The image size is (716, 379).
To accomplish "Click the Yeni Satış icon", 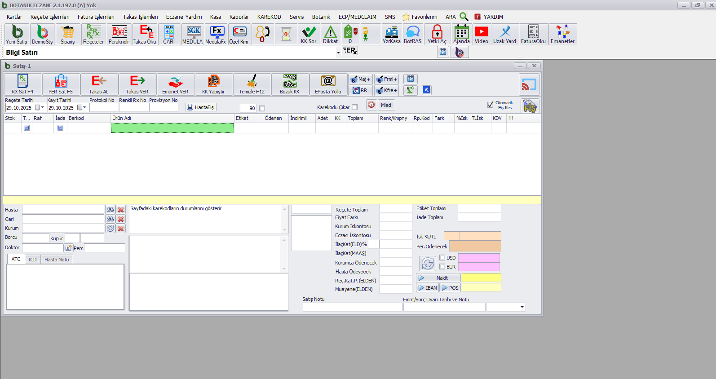I will pyautogui.click(x=17, y=35).
